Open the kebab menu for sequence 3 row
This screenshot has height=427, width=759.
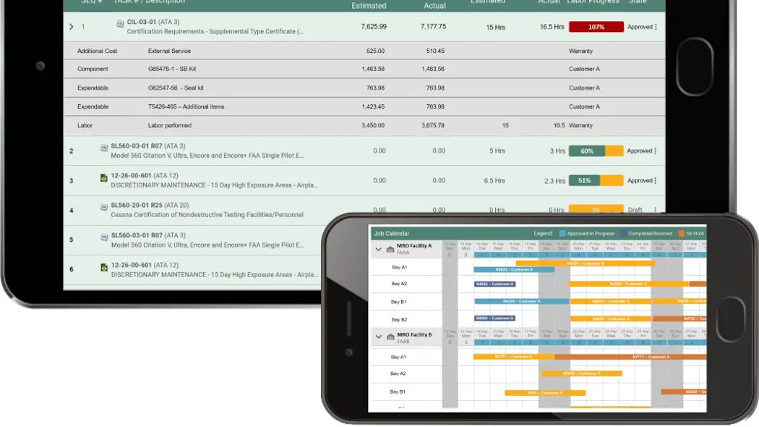click(656, 181)
